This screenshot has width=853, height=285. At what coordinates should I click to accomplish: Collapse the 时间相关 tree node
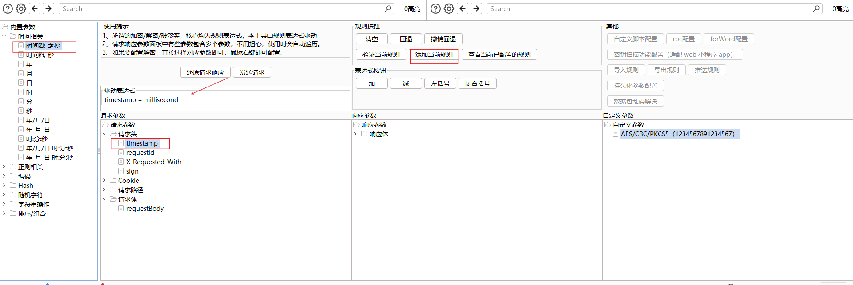pos(4,36)
